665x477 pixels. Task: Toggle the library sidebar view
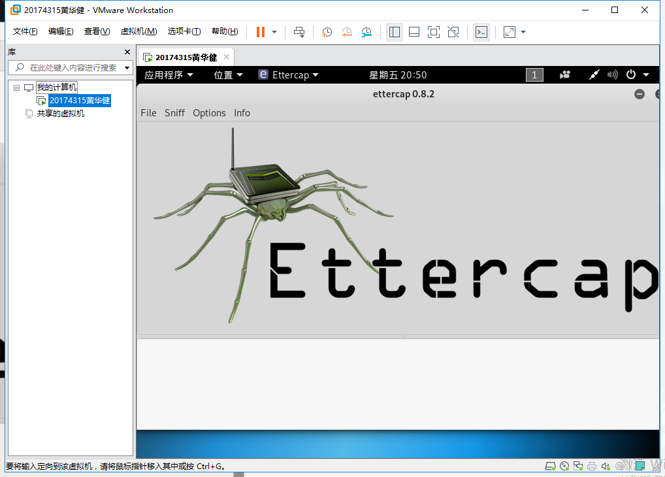(395, 32)
